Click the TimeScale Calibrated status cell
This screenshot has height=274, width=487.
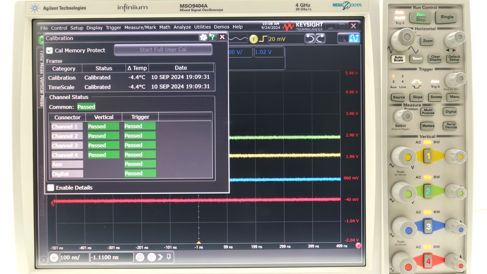pos(97,87)
